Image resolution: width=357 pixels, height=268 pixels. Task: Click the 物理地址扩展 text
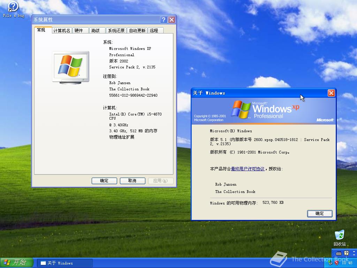click(x=122, y=137)
